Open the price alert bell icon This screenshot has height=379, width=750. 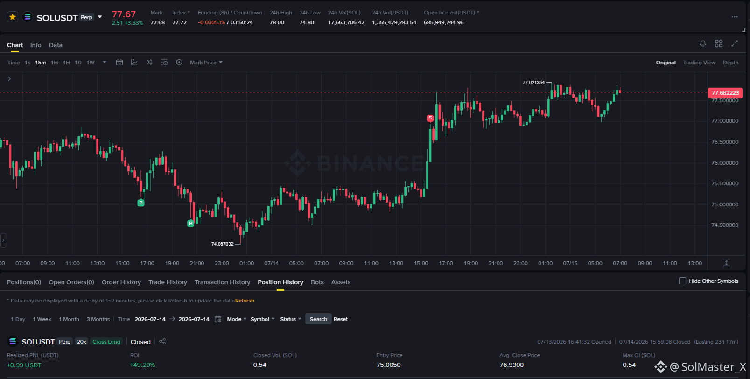(x=703, y=43)
